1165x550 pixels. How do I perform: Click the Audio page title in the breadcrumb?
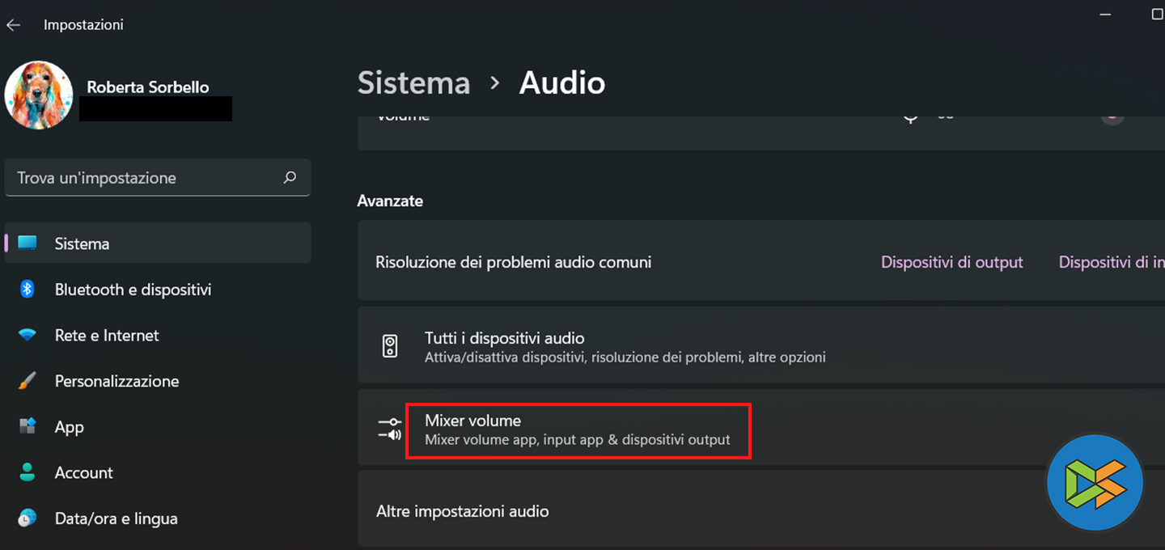[x=562, y=83]
